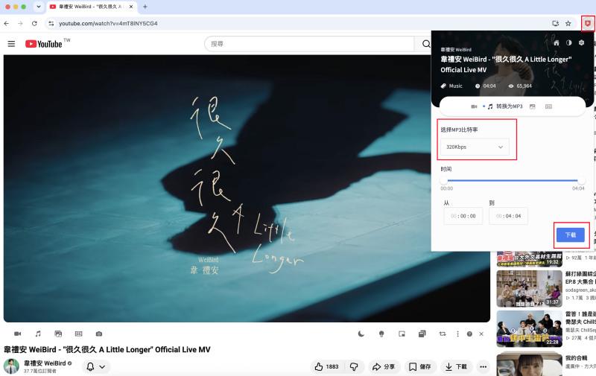Open the suggested video with 22:28 duration
Viewport: 596px width, 376px height.
[529, 328]
